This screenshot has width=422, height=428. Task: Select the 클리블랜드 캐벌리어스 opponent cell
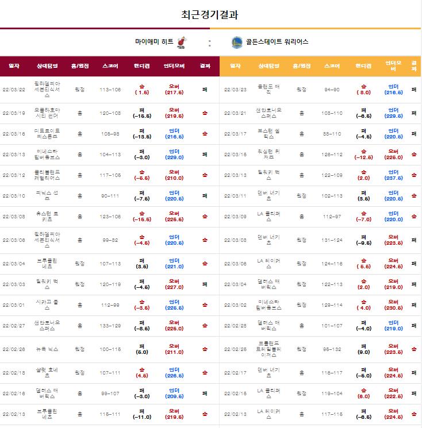[x=47, y=175]
